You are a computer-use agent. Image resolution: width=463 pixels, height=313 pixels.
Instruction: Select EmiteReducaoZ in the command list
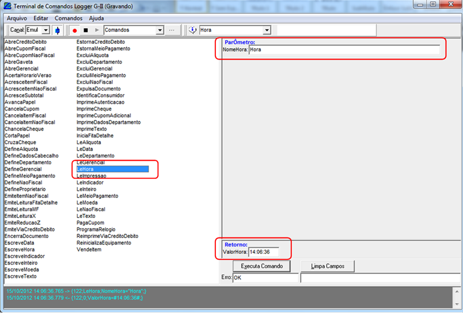pyautogui.click(x=22, y=223)
